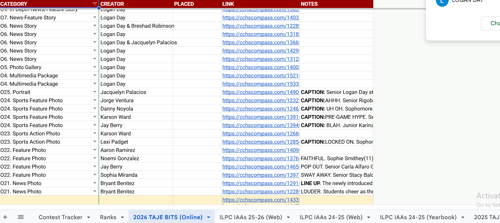
Task: Click the filter icon in CATEGORY header
Action: (95, 4)
